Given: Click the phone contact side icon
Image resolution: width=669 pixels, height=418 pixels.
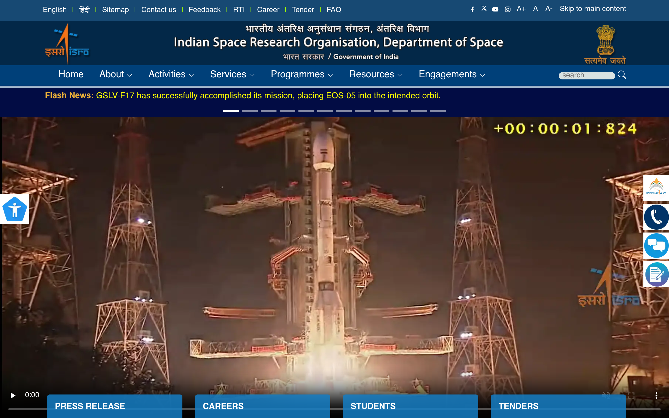Looking at the screenshot, I should tap(656, 217).
